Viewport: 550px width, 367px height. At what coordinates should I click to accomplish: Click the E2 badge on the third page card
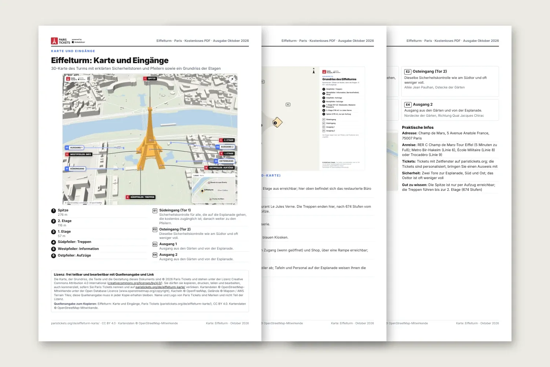coord(408,72)
